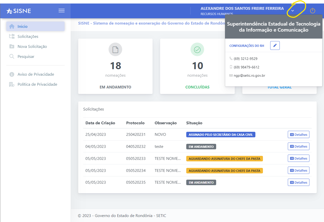This screenshot has width=324, height=222.
Task: Collapse the user profile dropdown chevron
Action: tap(293, 11)
